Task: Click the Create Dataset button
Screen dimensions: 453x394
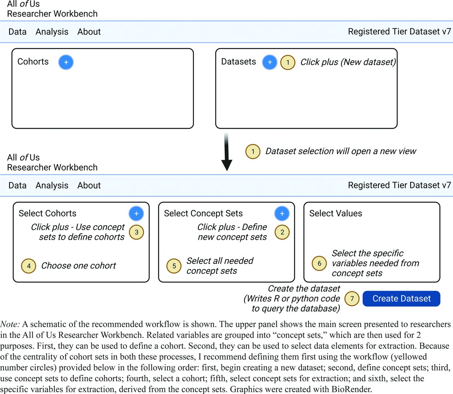Action: point(401,299)
